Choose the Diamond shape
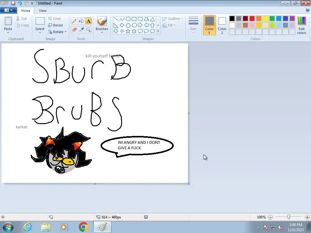Screen dimensions: 311x233 [x=122, y=25]
